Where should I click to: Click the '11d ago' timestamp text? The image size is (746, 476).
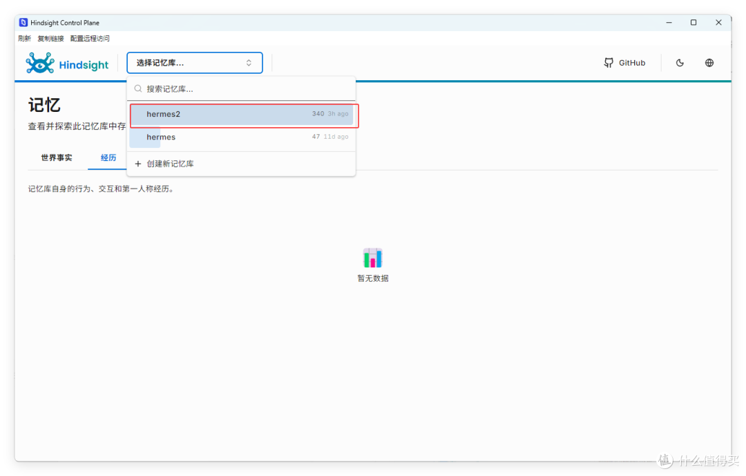[336, 137]
